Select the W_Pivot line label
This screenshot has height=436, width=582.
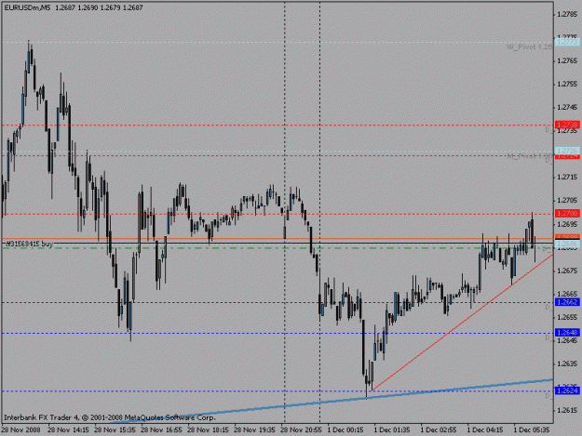(x=530, y=46)
